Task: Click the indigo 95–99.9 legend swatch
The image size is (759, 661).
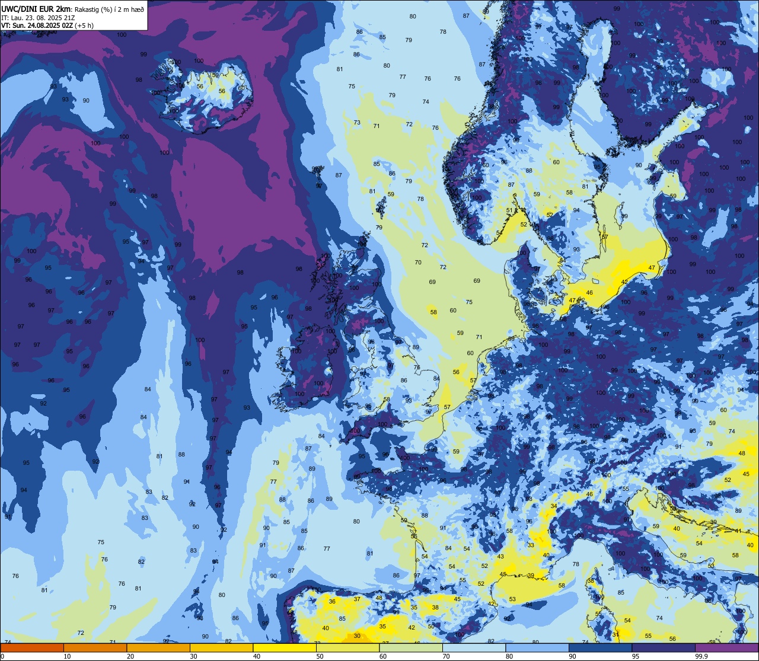Action: (x=664, y=648)
